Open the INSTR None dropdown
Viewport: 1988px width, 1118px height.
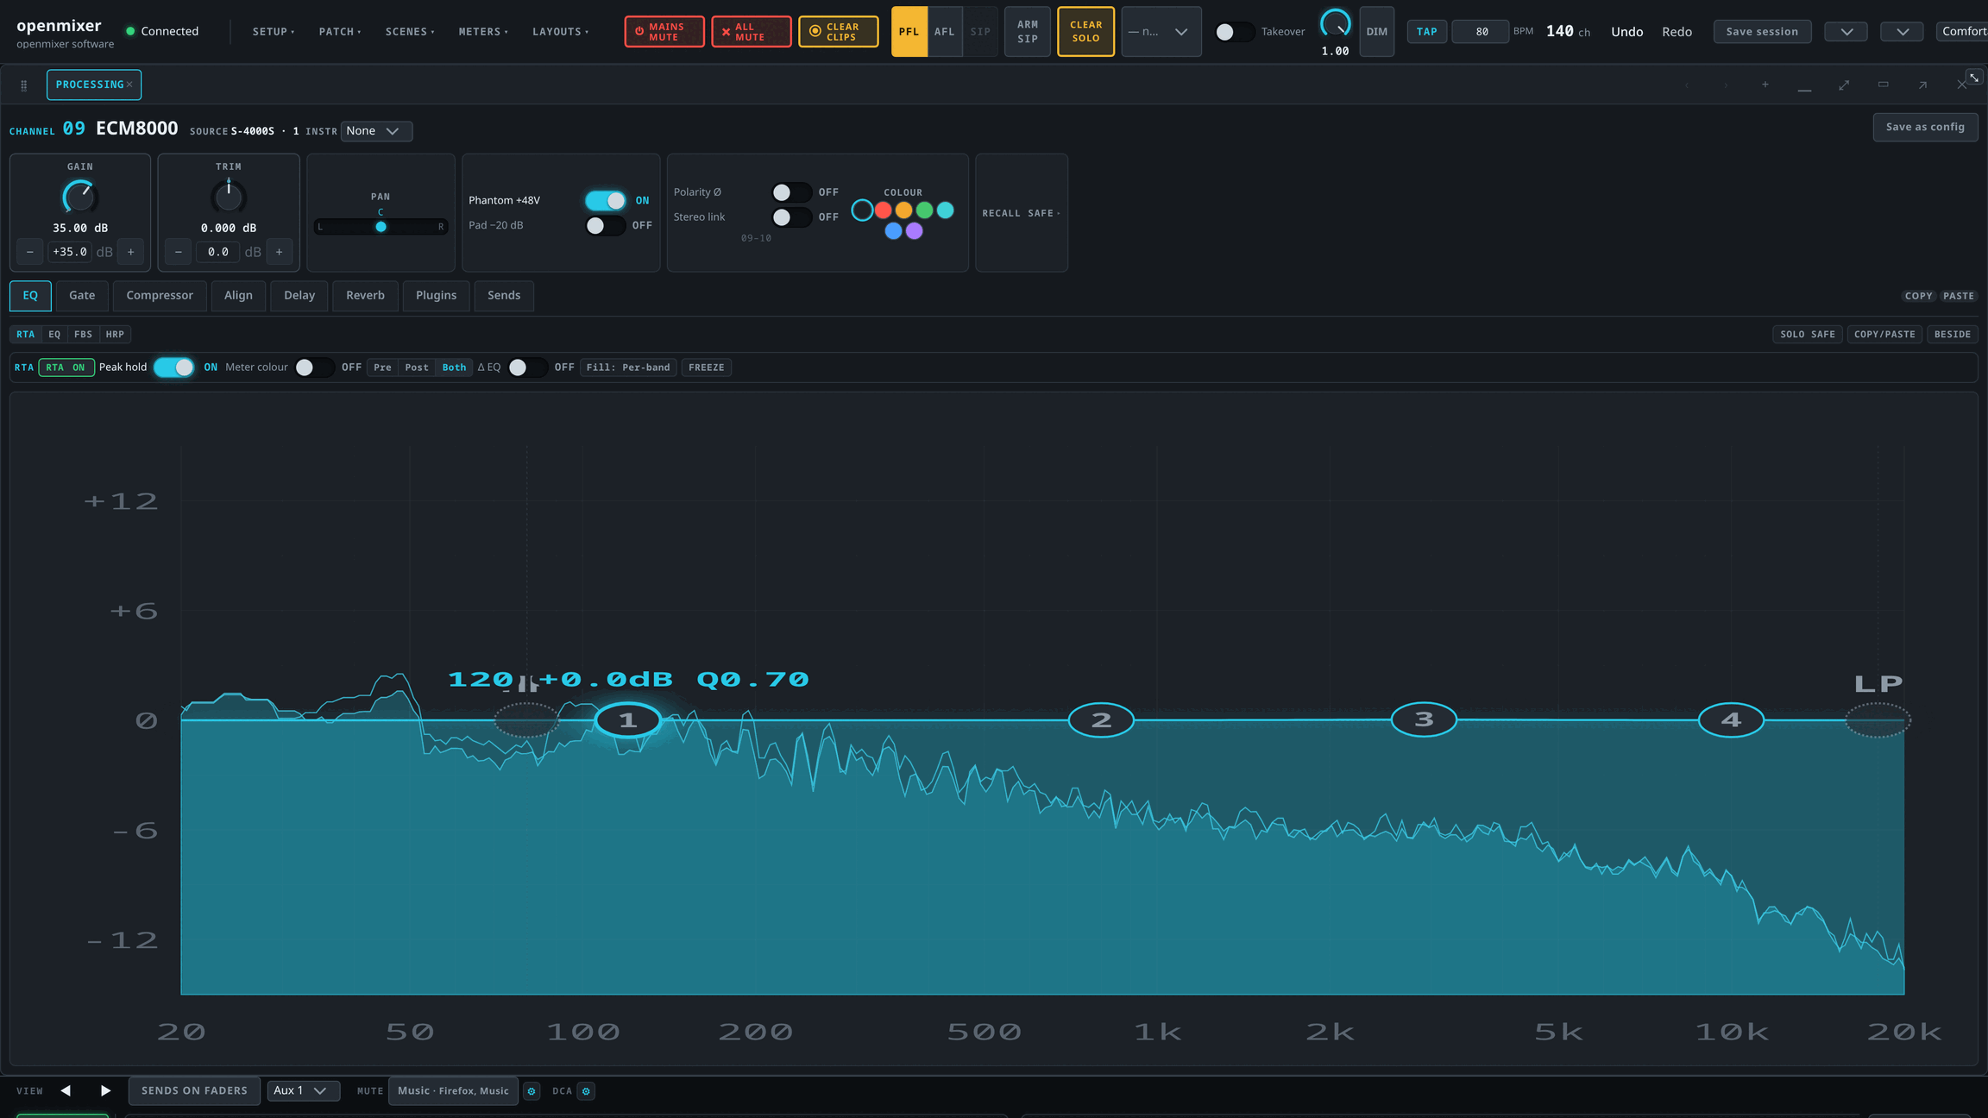click(376, 131)
